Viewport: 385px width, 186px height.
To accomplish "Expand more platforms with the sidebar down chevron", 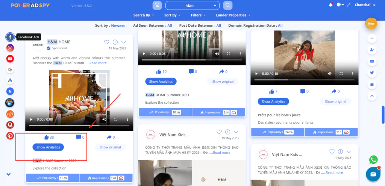I will pos(9,174).
